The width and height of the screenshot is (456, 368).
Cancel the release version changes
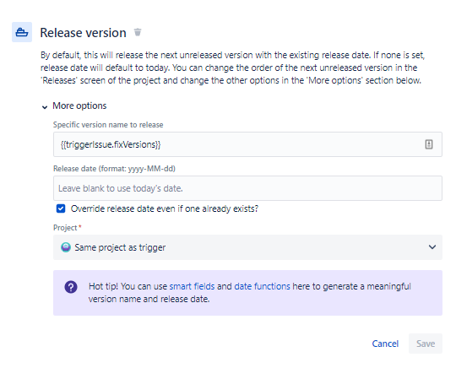(x=385, y=344)
